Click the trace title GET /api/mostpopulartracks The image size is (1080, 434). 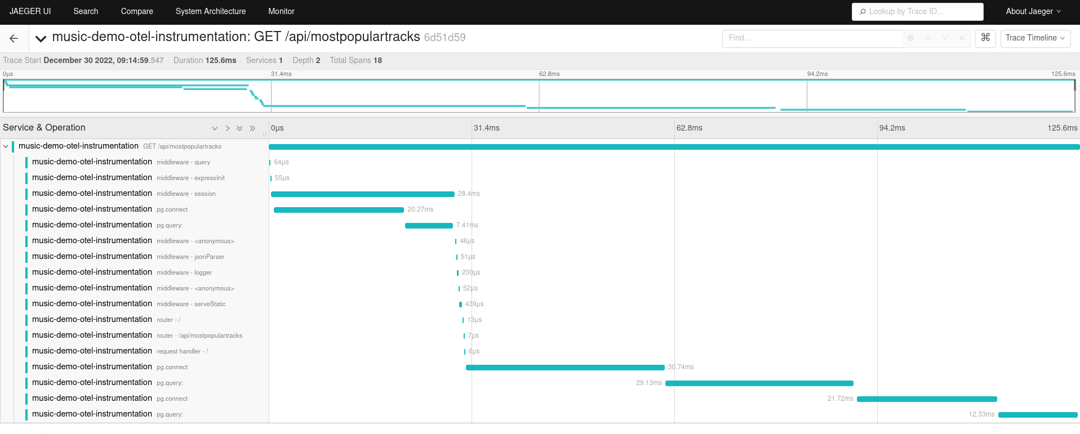236,37
